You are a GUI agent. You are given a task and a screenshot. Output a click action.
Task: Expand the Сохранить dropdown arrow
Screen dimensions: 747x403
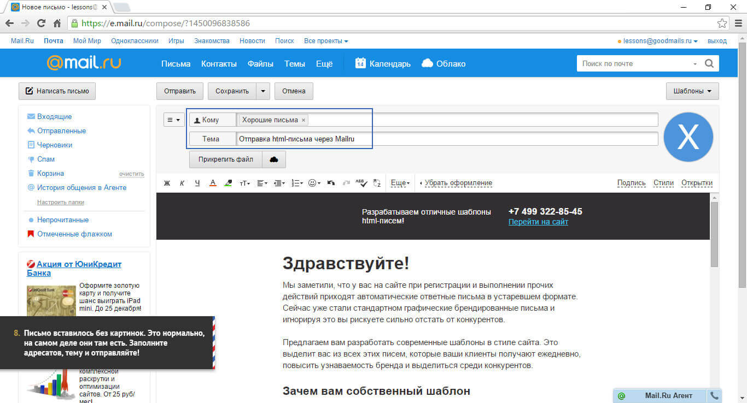point(263,91)
